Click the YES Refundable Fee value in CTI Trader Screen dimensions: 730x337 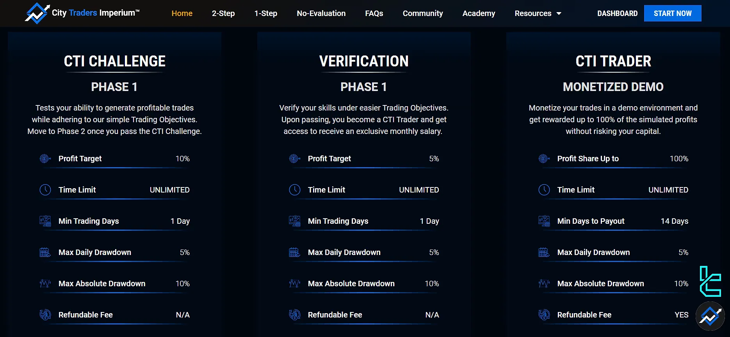(682, 315)
